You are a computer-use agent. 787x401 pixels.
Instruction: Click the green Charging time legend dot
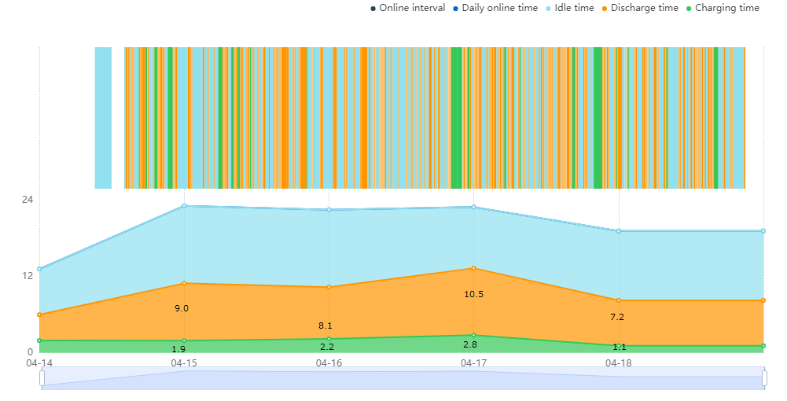pos(690,9)
